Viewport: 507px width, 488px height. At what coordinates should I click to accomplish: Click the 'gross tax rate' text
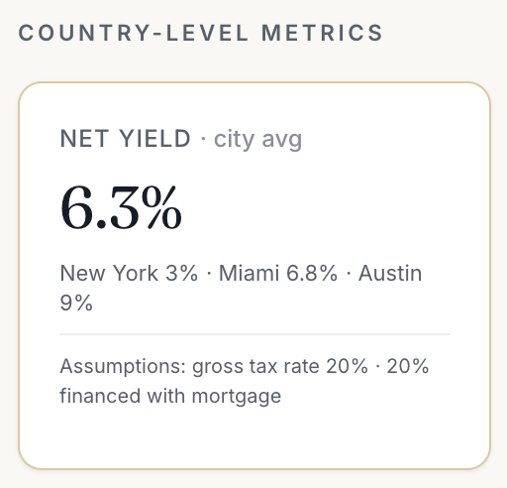(x=255, y=367)
